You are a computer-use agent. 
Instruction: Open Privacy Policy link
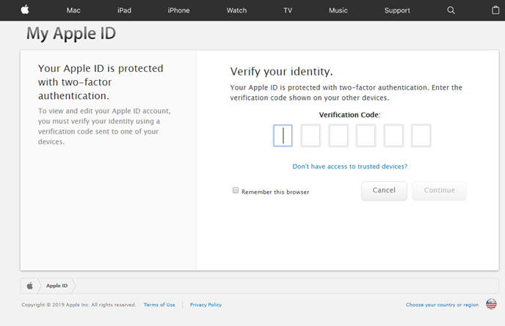(x=206, y=305)
